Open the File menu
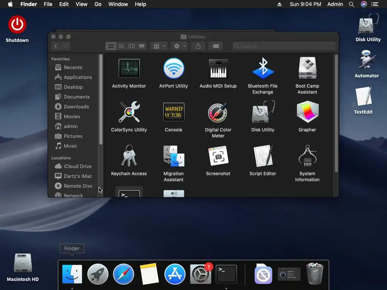The height and width of the screenshot is (290, 387). click(x=48, y=4)
